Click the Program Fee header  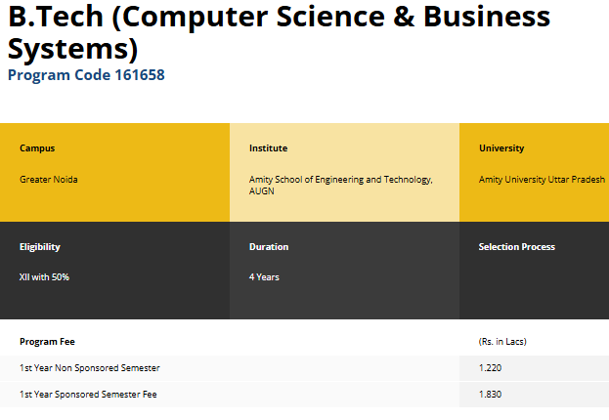click(x=47, y=342)
